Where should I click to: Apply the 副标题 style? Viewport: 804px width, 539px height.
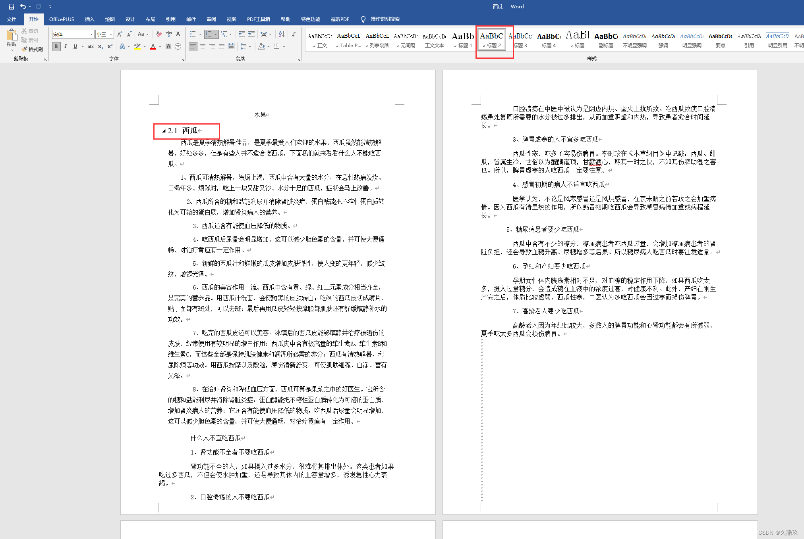[x=606, y=40]
